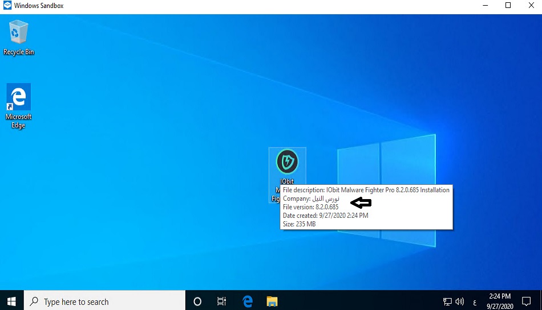Open the Windows Start menu
The height and width of the screenshot is (310, 542).
click(11, 301)
